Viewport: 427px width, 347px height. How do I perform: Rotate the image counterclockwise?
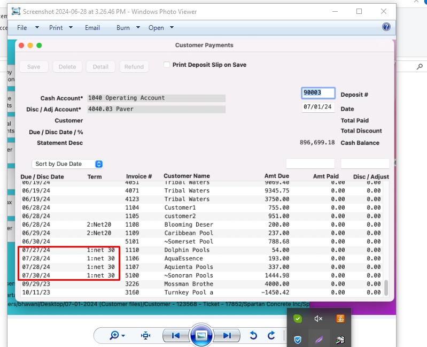point(254,335)
